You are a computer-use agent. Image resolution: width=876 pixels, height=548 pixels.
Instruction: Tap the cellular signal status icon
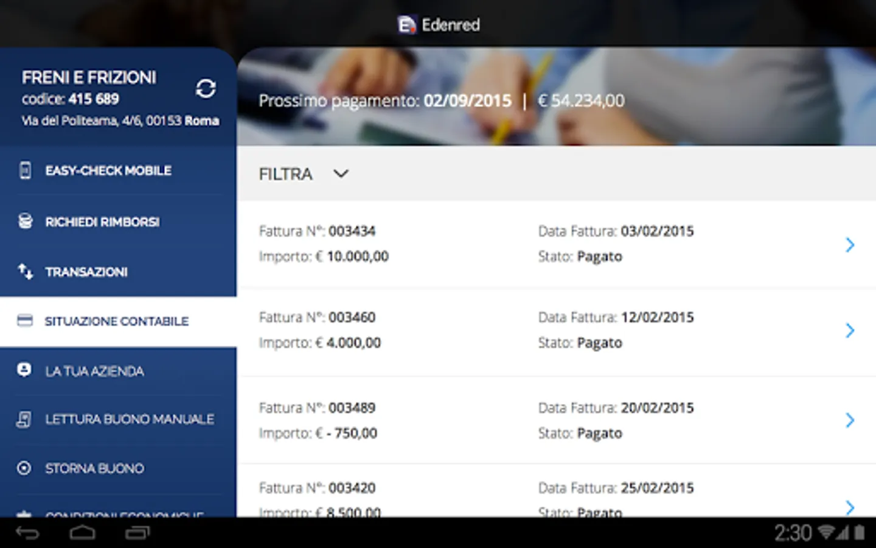tap(843, 533)
